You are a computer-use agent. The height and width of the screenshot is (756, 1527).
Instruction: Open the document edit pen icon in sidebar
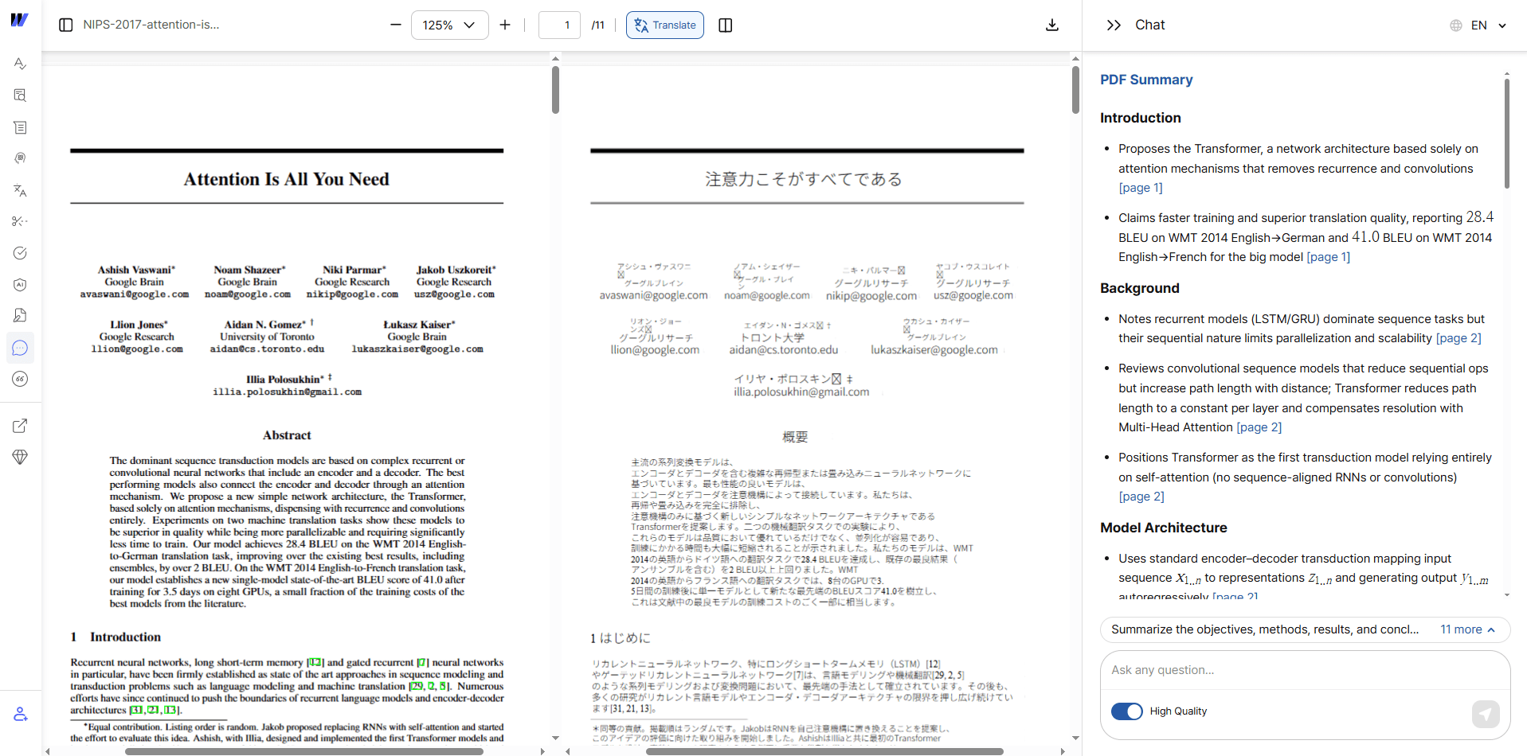click(20, 316)
